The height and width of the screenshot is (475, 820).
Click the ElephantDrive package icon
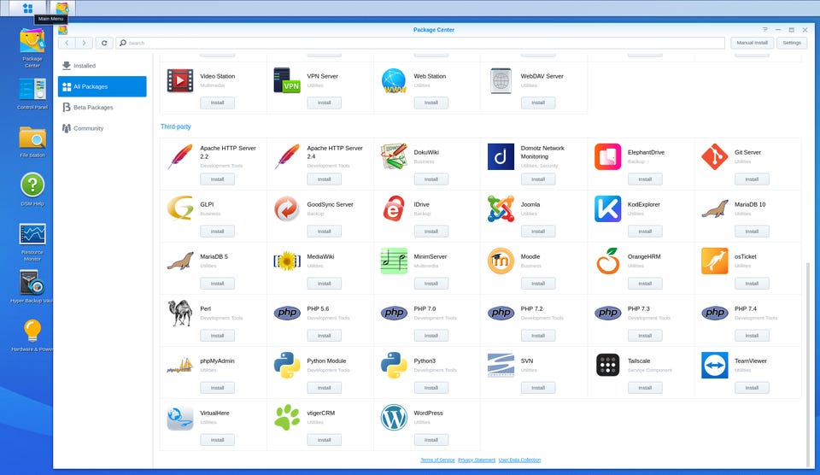(x=607, y=156)
